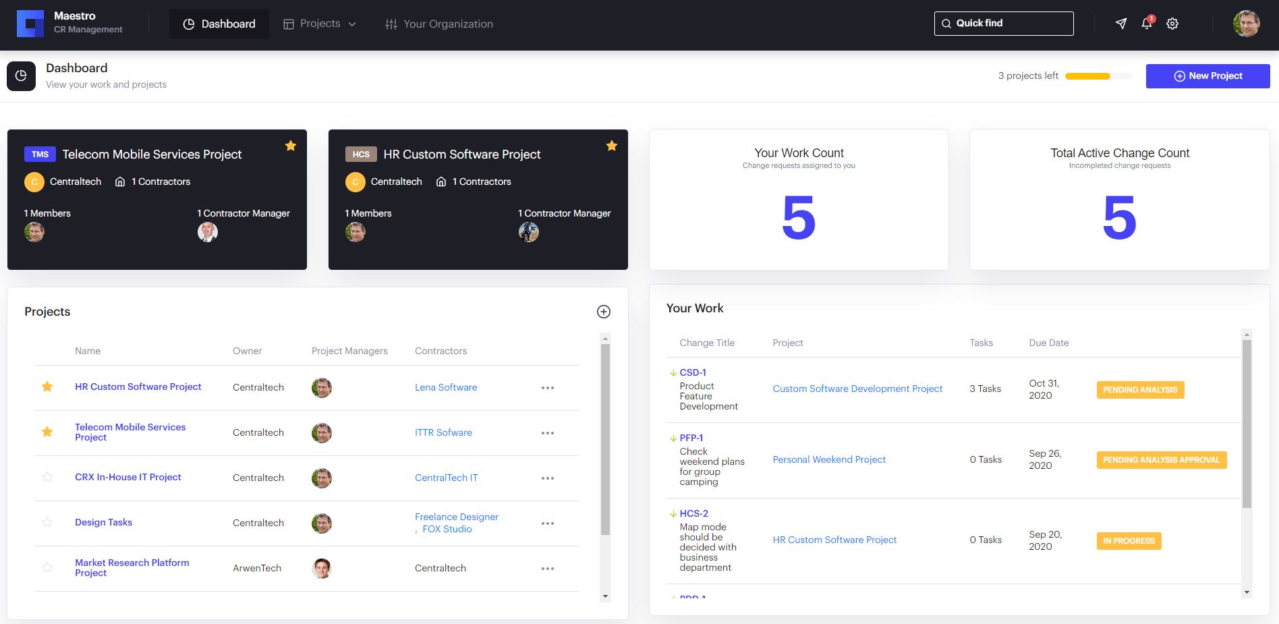Add a project with Projects panel plus icon

(x=604, y=312)
